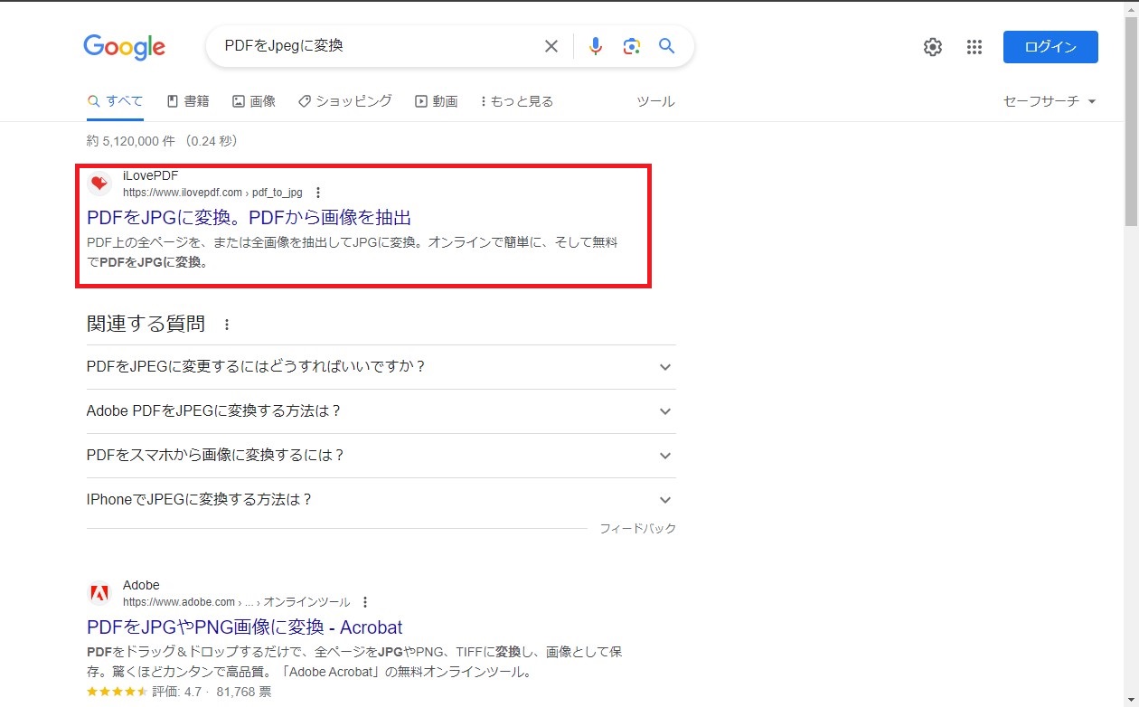Image resolution: width=1139 pixels, height=707 pixels.
Task: Click the Adobe favicon
Action: coord(99,593)
